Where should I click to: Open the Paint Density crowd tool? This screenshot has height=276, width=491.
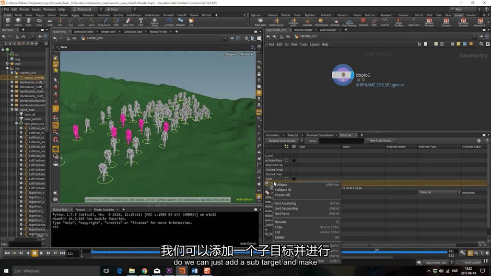[x=321, y=22]
